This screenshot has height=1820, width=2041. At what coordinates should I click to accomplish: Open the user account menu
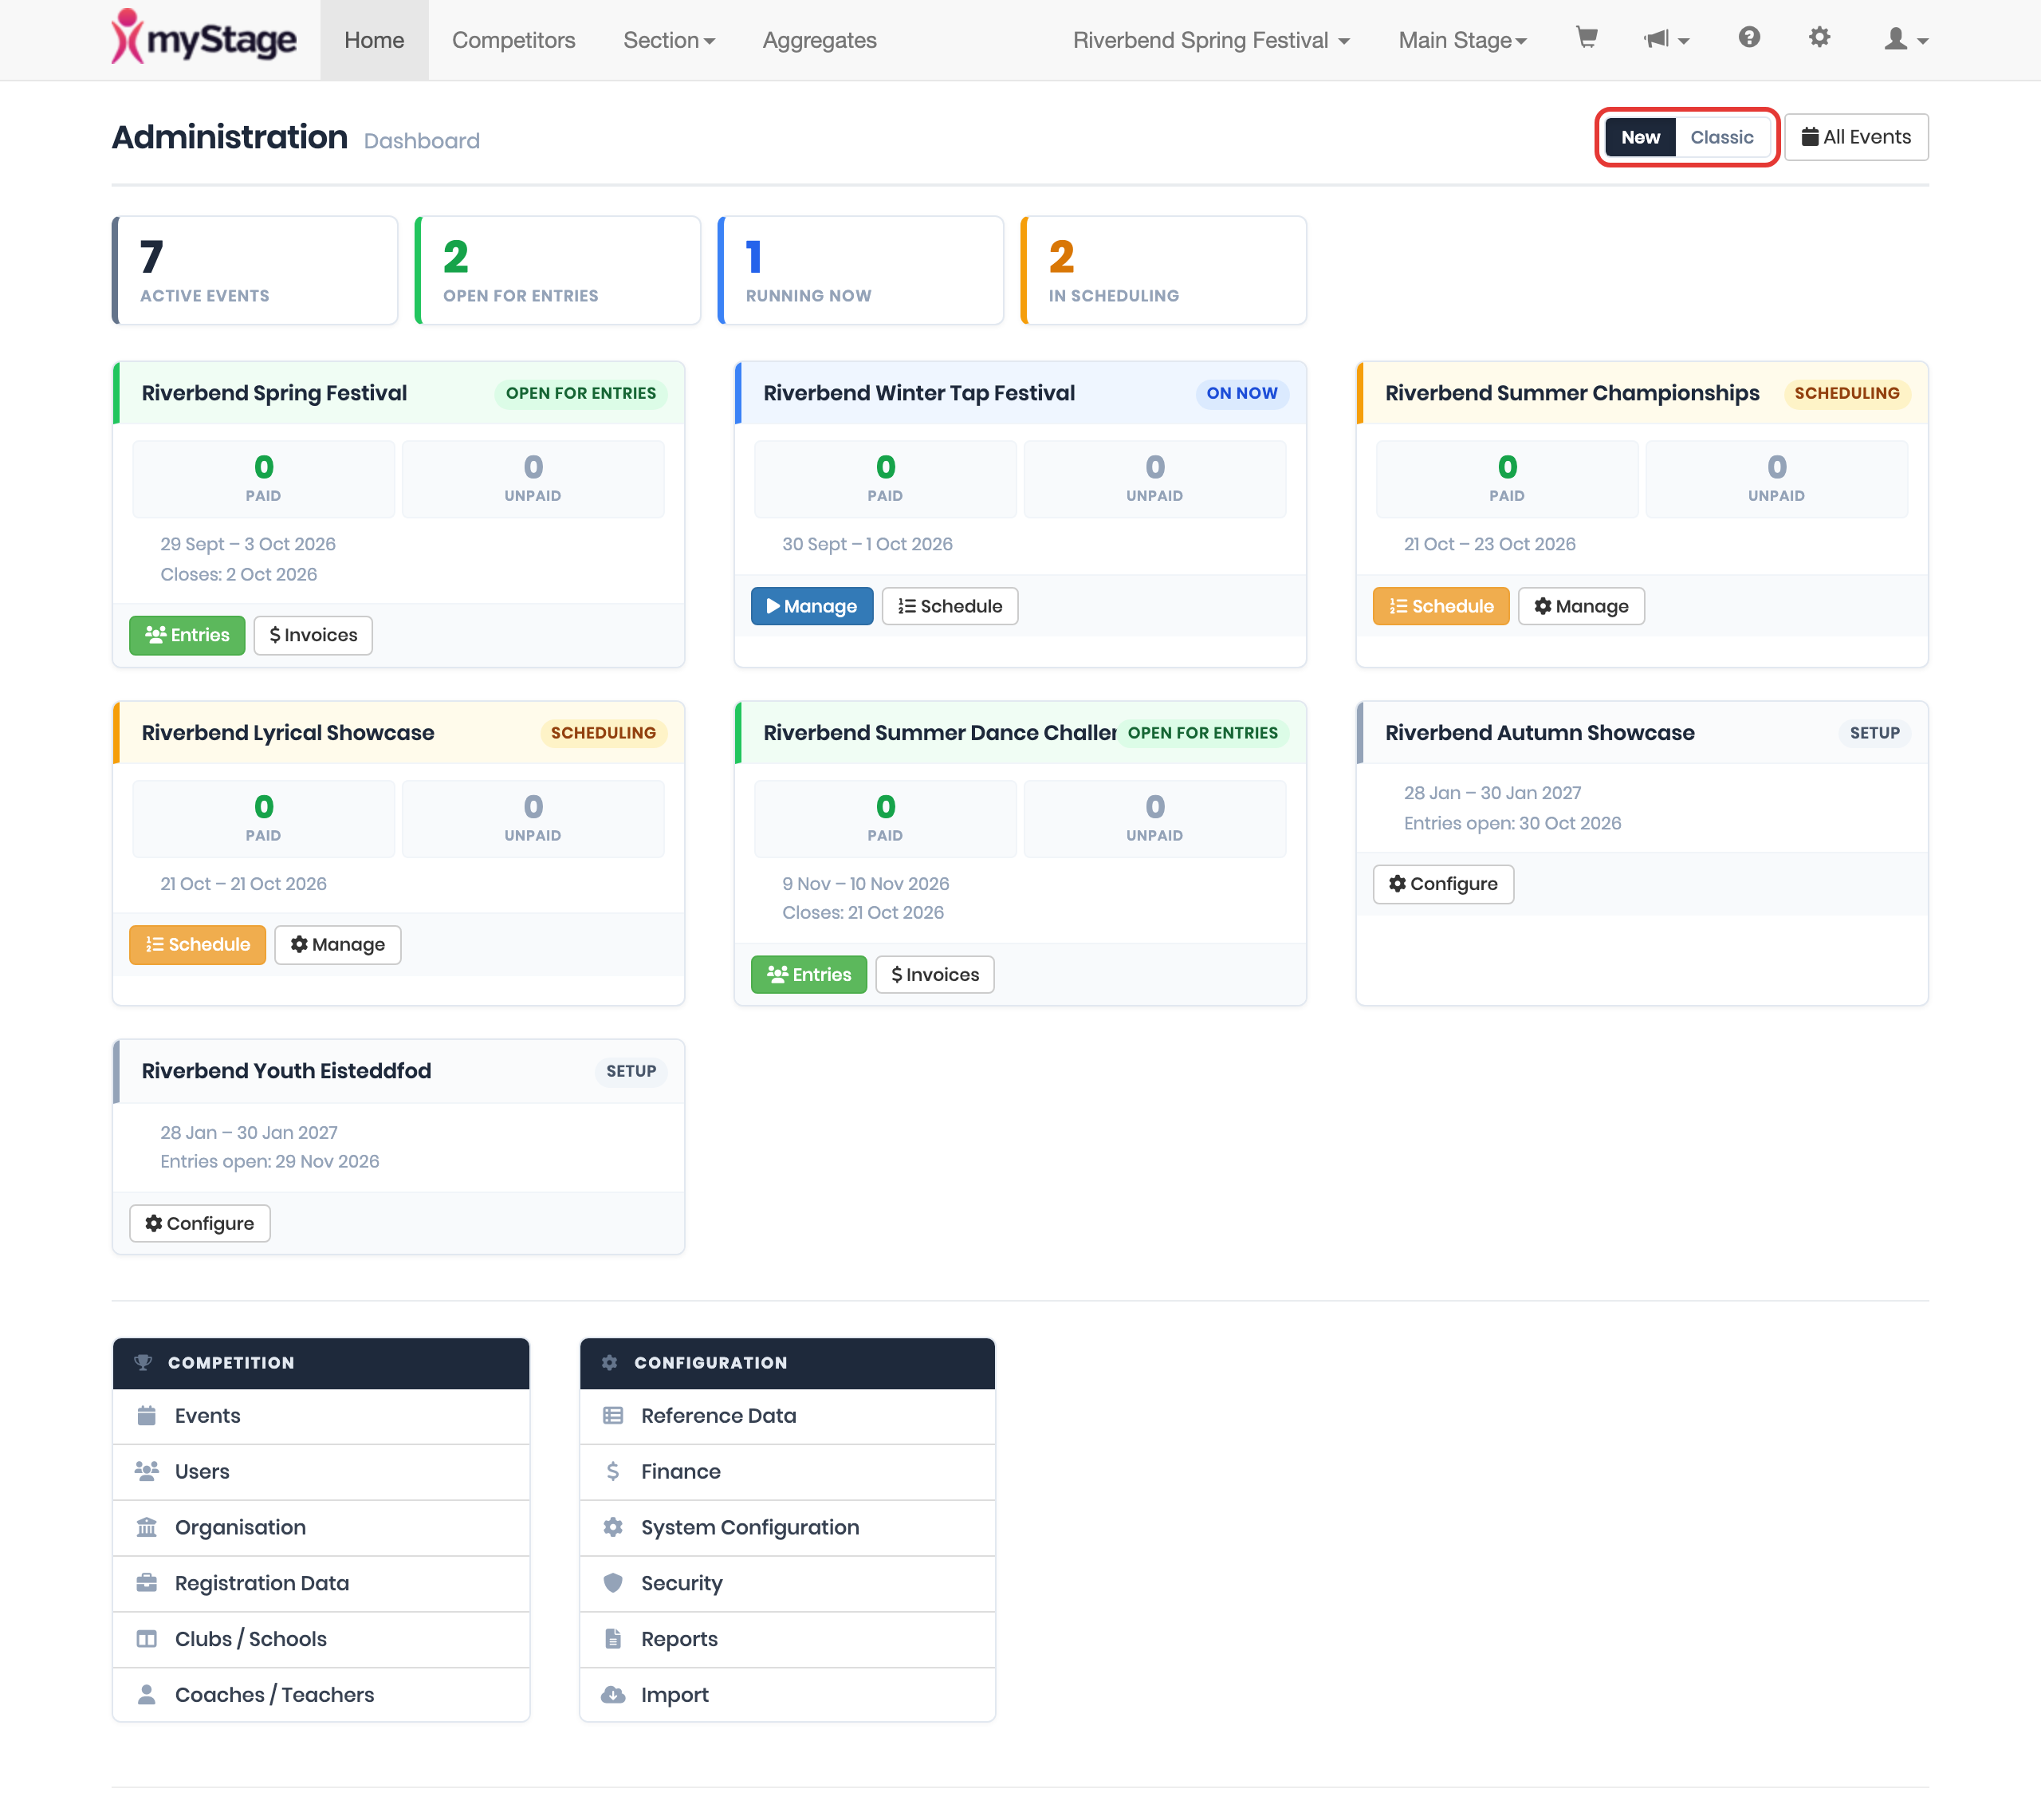(1906, 40)
